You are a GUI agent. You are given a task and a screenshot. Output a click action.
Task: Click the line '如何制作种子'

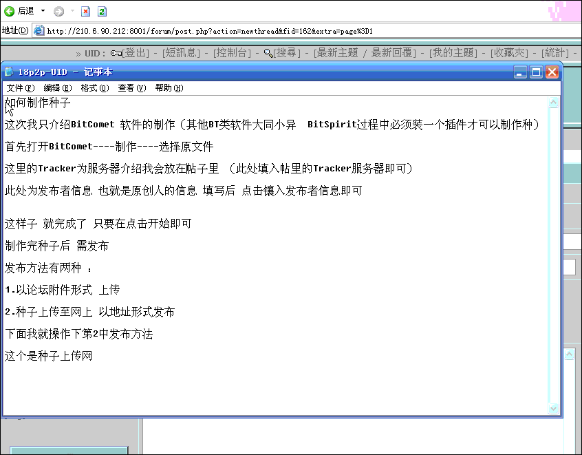point(37,103)
